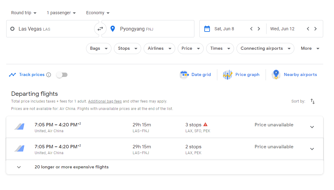
Task: Click the Sort by label
Action: (x=298, y=101)
